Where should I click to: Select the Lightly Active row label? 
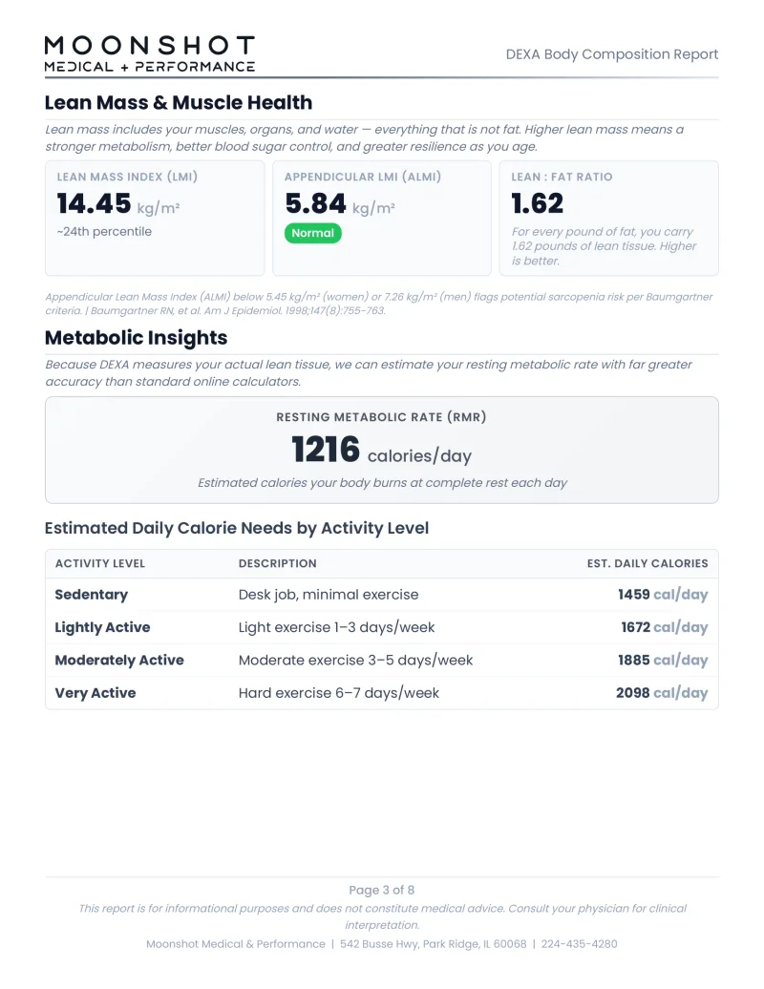point(102,627)
